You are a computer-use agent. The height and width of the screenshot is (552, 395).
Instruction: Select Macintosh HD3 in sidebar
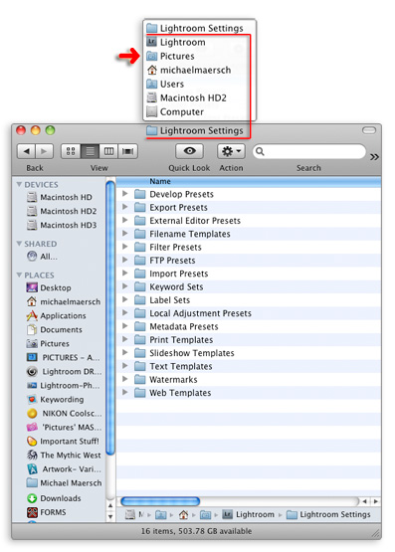(x=62, y=225)
